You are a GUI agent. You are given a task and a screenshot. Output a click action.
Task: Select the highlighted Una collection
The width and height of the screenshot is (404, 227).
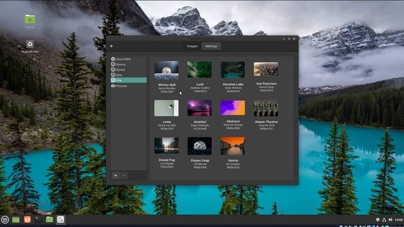pos(128,80)
